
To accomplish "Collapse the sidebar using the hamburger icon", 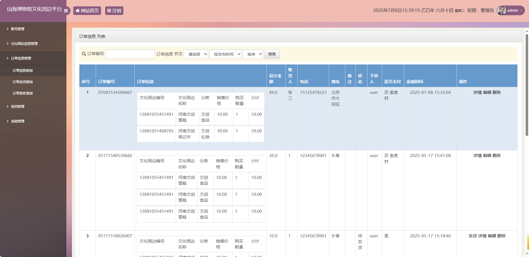I will click(x=66, y=11).
